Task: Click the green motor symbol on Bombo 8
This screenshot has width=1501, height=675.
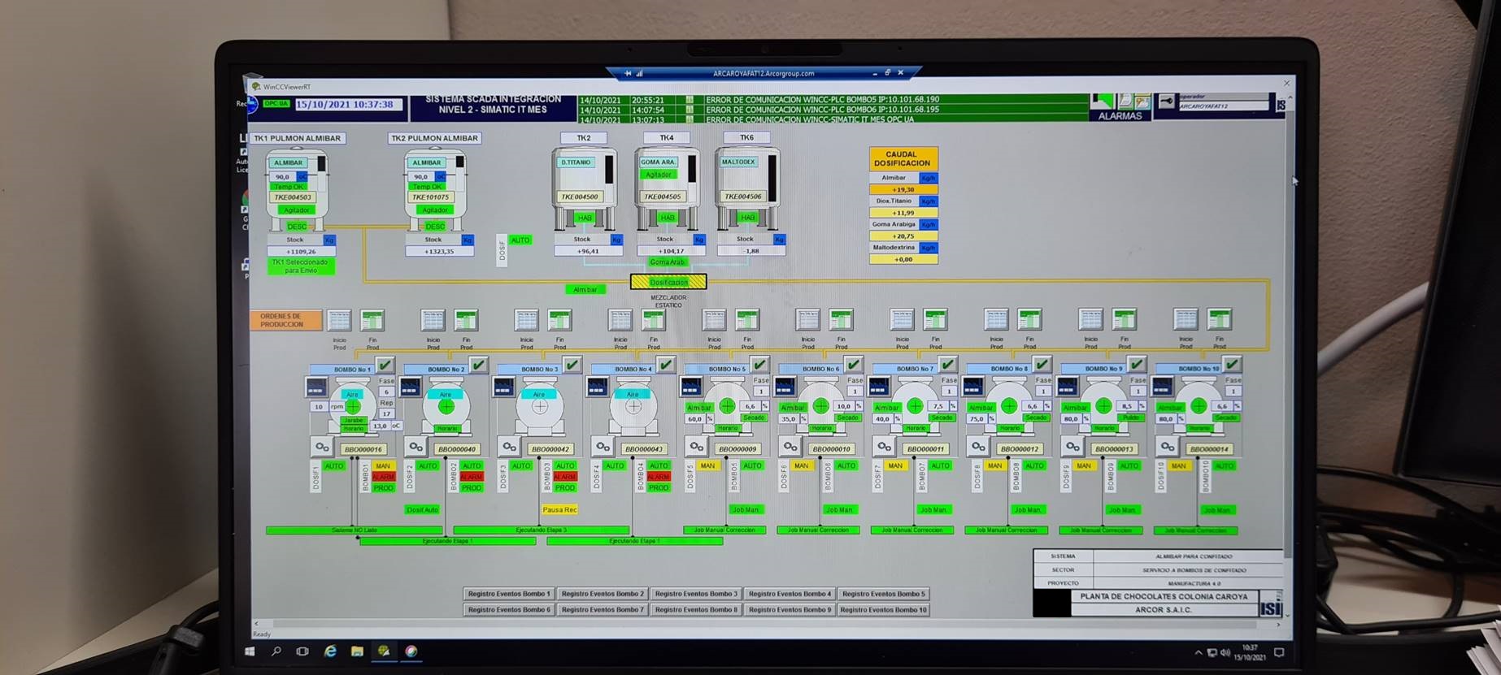Action: tap(1009, 405)
